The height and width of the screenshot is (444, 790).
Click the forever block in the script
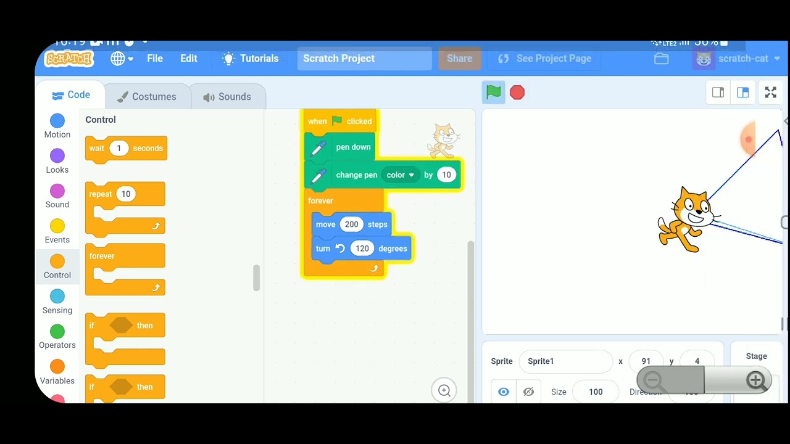[320, 201]
